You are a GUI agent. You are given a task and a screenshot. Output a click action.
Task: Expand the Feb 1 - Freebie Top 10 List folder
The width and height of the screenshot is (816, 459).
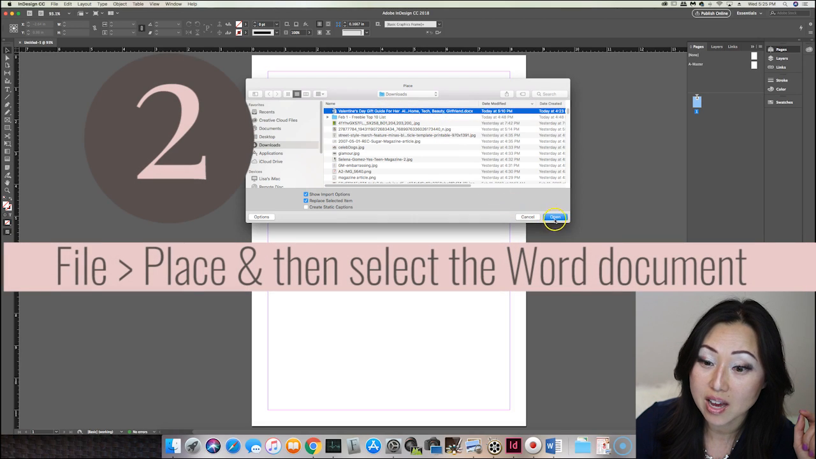coord(328,117)
